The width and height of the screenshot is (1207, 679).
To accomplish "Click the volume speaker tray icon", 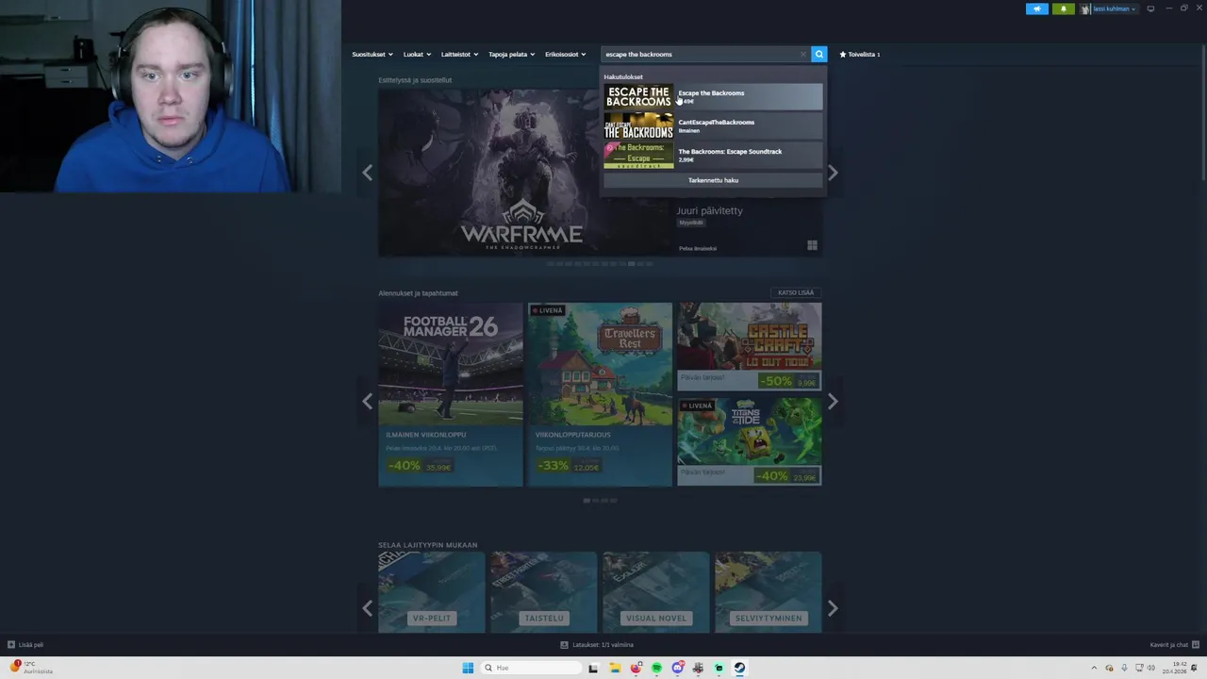I will [x=1150, y=668].
